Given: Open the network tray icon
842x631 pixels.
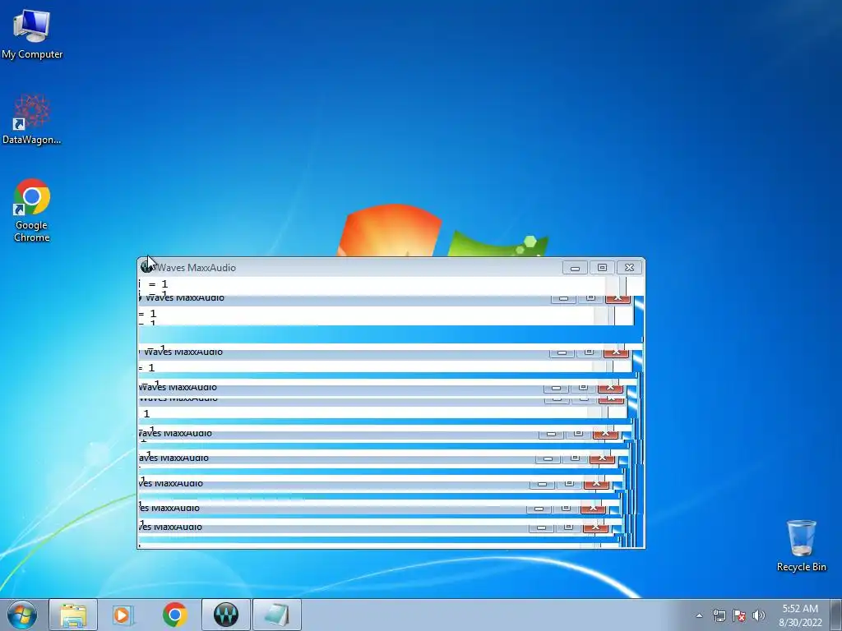Looking at the screenshot, I should pyautogui.click(x=719, y=615).
